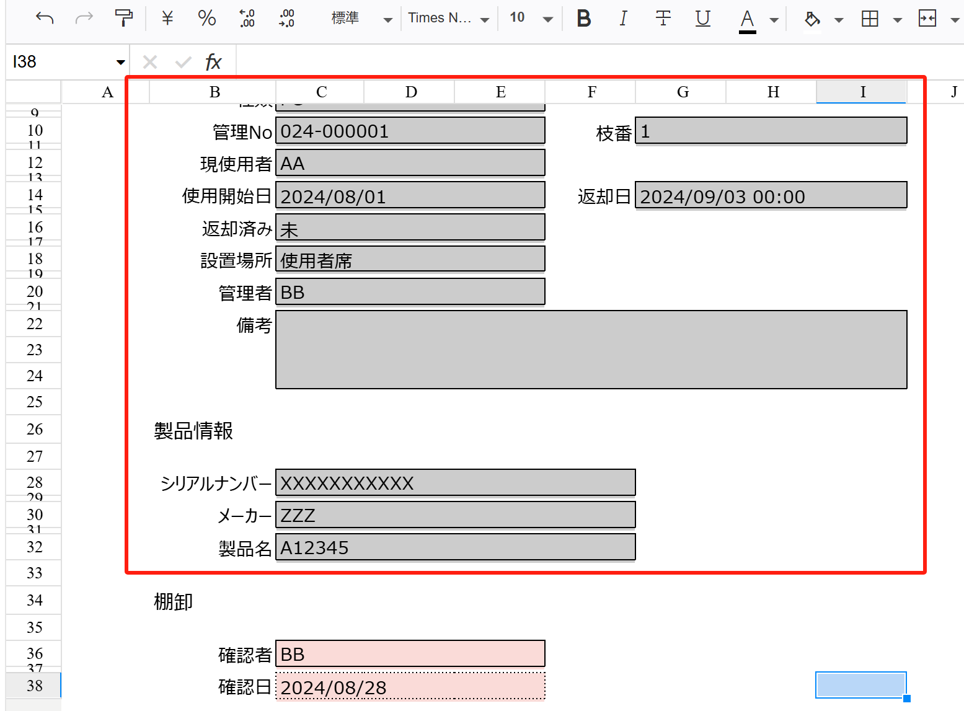
Task: Select row 38 header
Action: [x=34, y=686]
